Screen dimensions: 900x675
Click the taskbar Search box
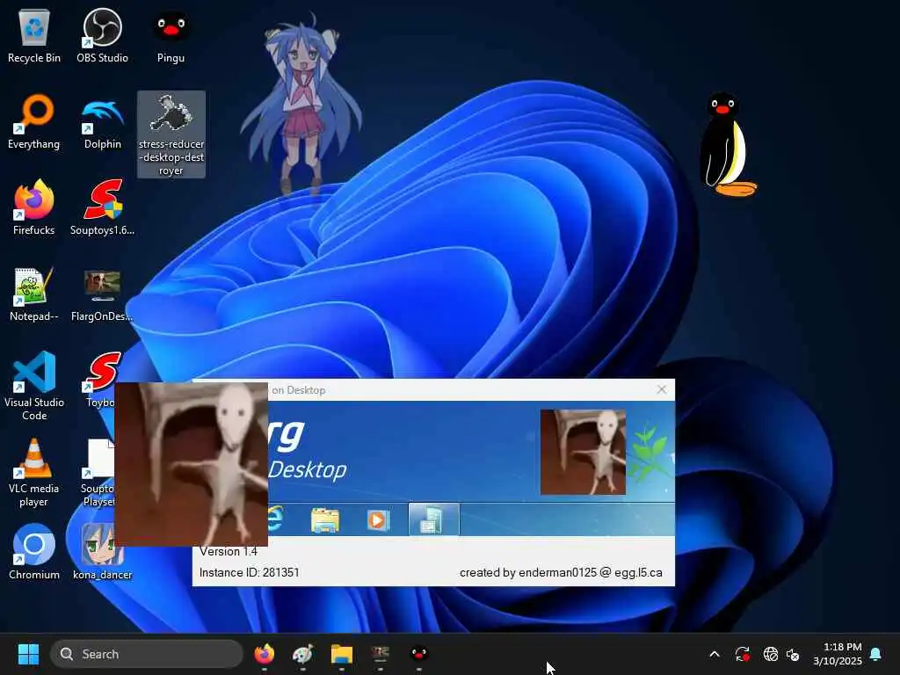[x=147, y=654]
